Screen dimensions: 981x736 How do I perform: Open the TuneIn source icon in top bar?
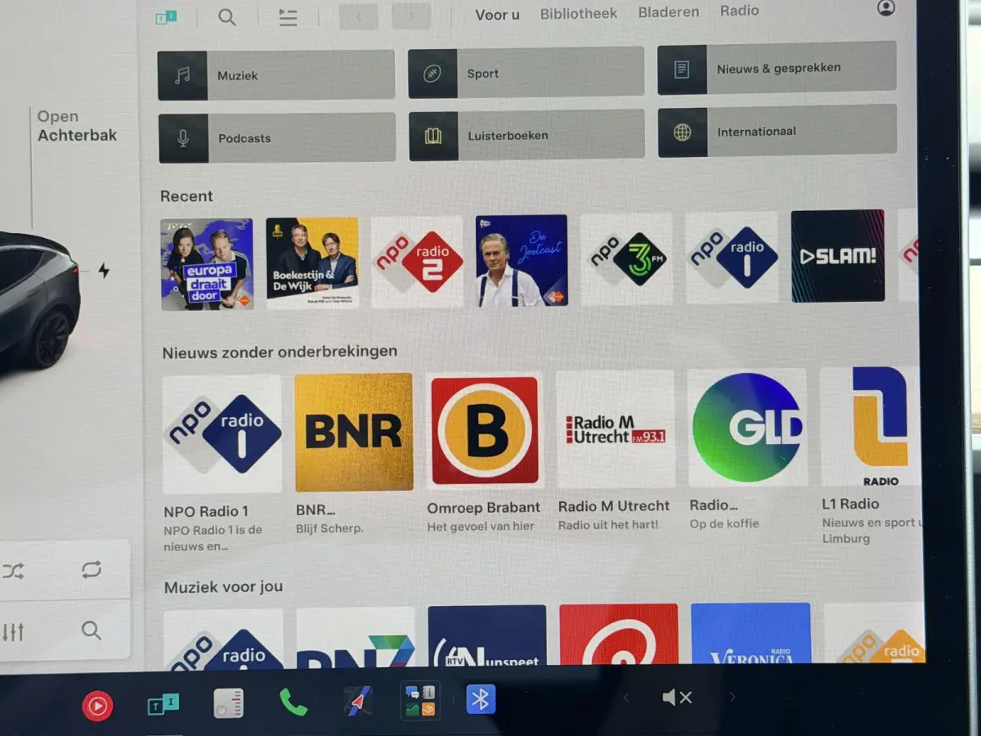166,17
